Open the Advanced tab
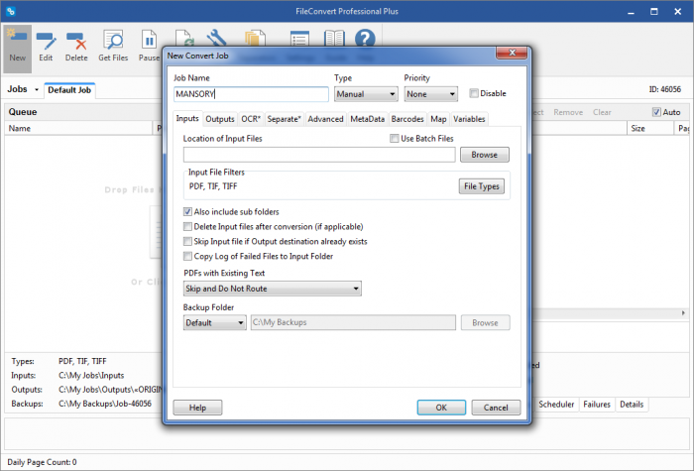This screenshot has height=471, width=694. [325, 119]
